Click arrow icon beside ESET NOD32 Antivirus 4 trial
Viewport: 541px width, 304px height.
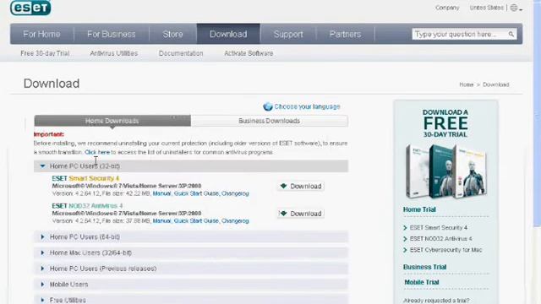point(406,239)
